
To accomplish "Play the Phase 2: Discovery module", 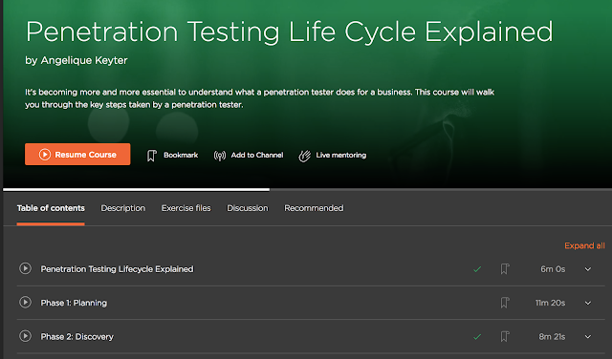I will point(26,336).
